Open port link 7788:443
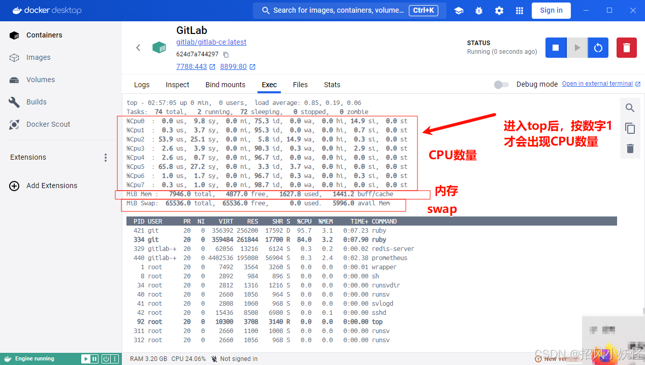 [196, 66]
